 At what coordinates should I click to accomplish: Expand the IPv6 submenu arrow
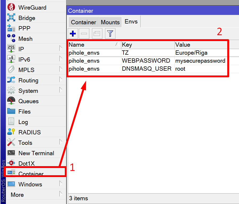[61, 58]
